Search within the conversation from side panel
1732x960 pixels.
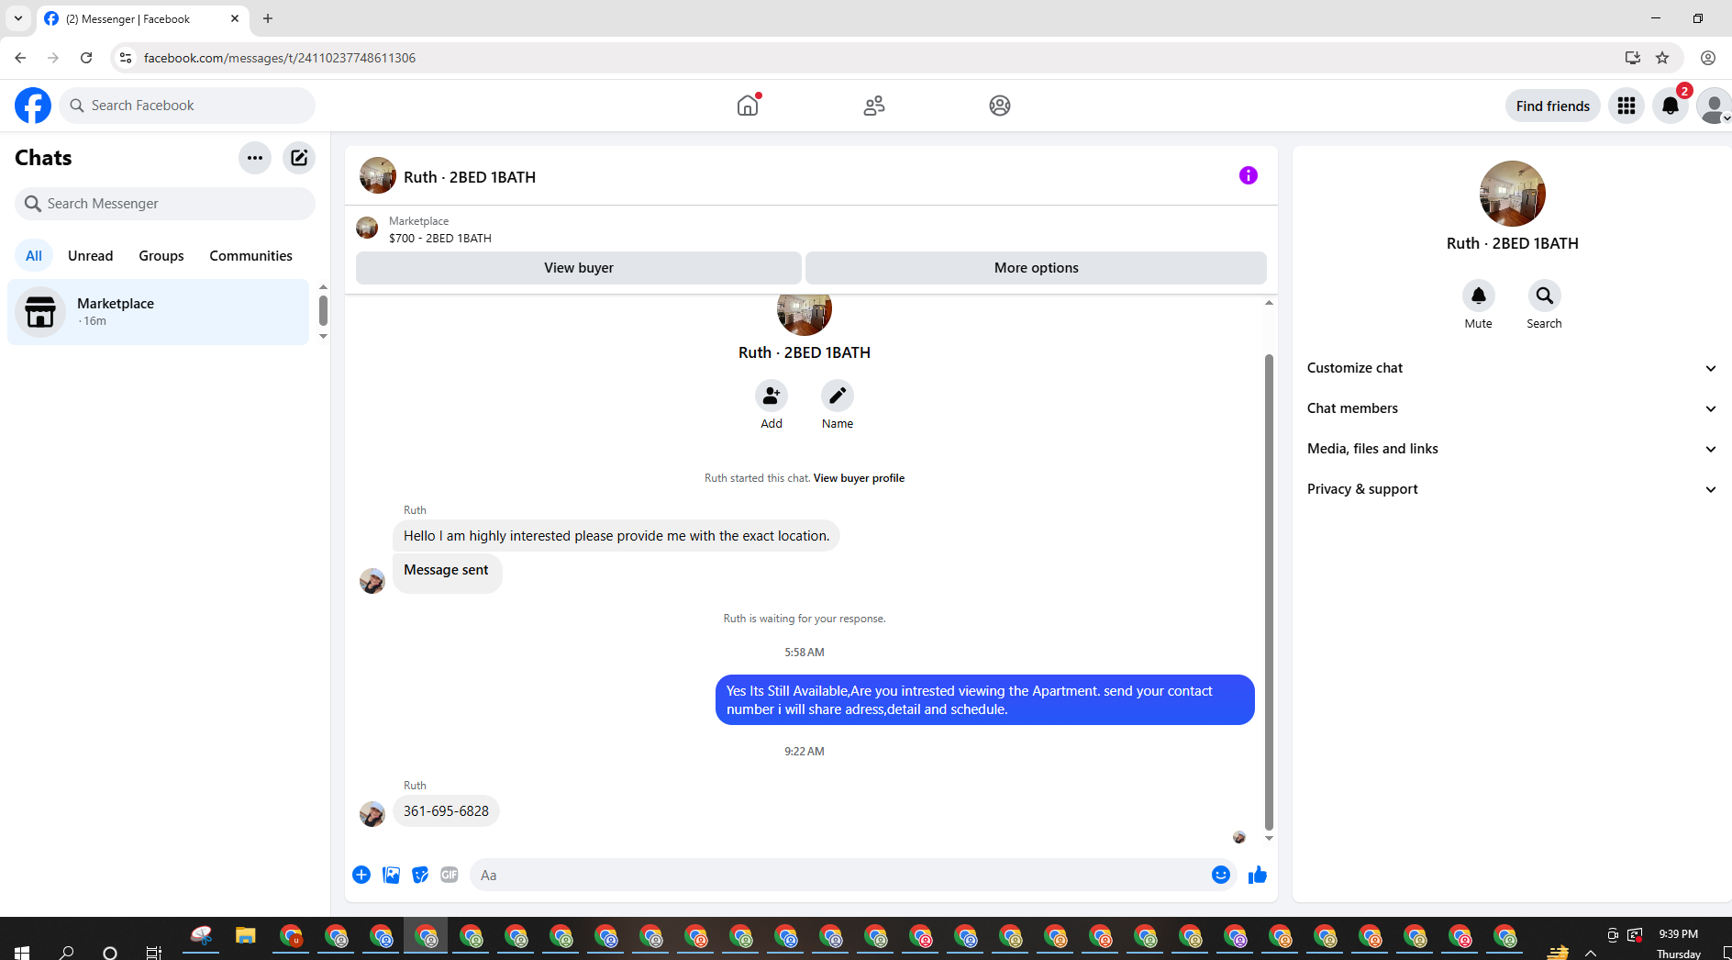point(1545,296)
